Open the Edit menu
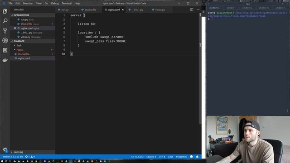Image resolution: width=290 pixels, height=163 pixels. tap(18, 3)
